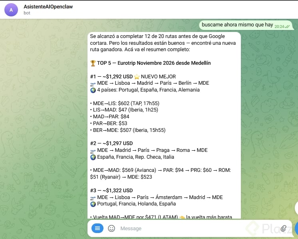The height and width of the screenshot is (239, 298).
Task: Click the "#2 — ~$1,297 USD" price line
Action: click(x=111, y=143)
